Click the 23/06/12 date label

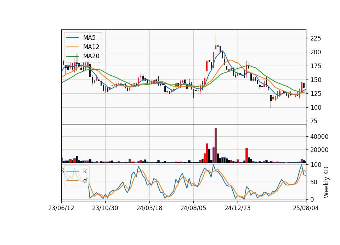[x=61, y=208]
